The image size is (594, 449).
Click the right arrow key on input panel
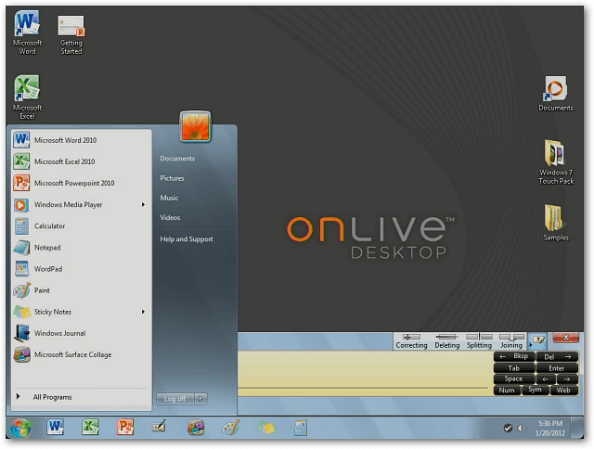(567, 379)
